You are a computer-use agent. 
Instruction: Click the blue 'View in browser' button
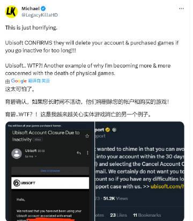50,171
